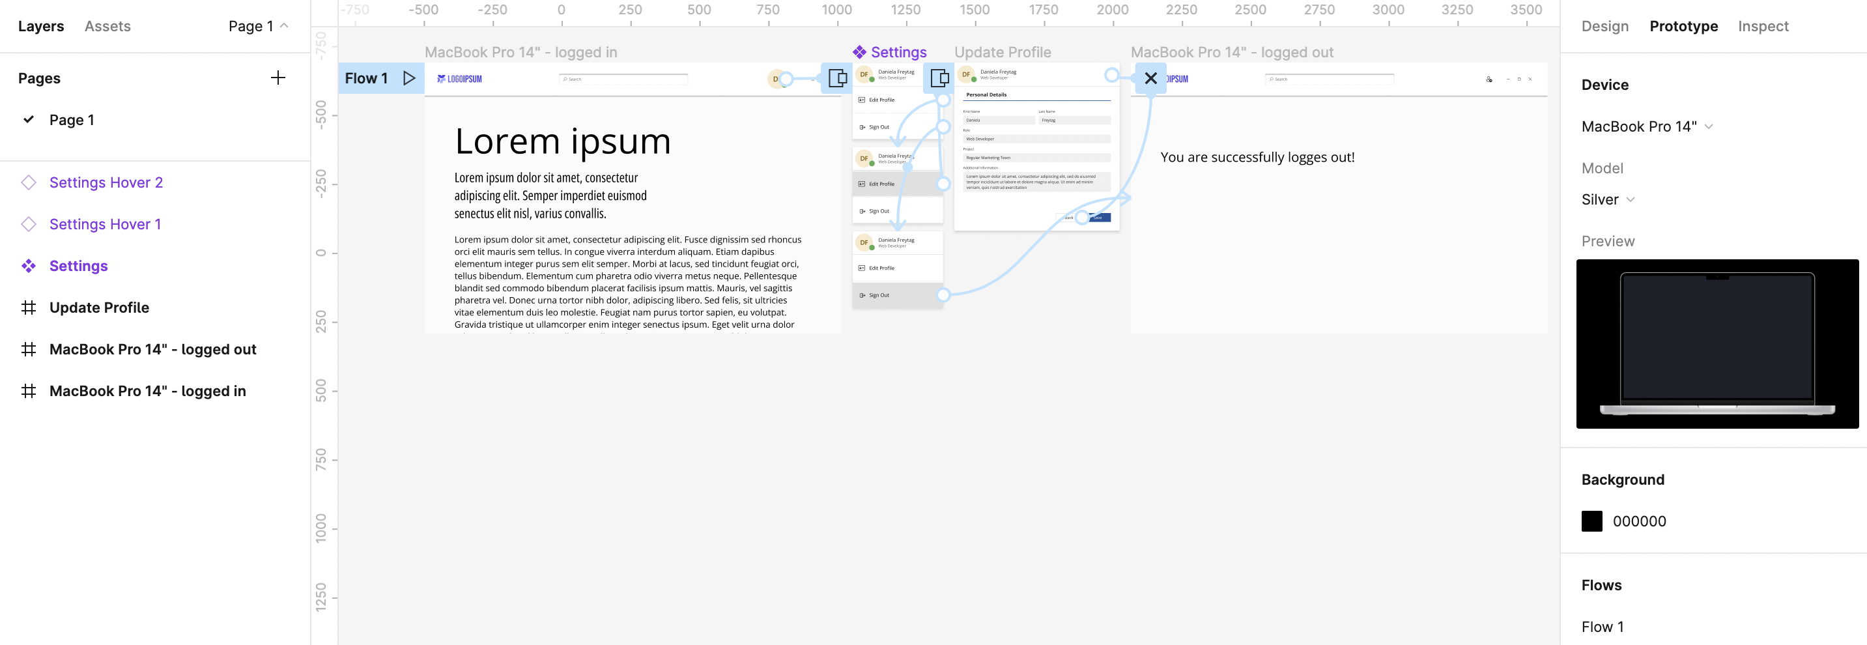1867x645 pixels.
Task: Add a new page with plus icon
Action: click(278, 78)
